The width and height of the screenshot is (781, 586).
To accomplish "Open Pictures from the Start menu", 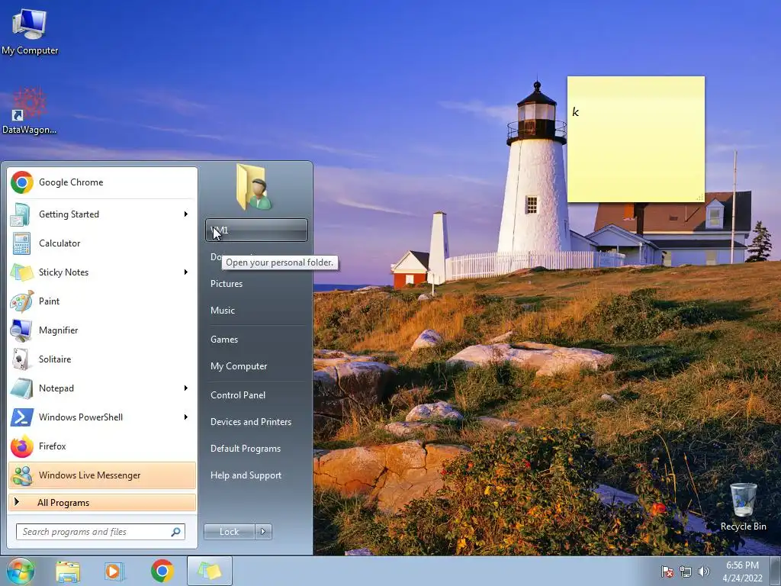I will pyautogui.click(x=256, y=284).
